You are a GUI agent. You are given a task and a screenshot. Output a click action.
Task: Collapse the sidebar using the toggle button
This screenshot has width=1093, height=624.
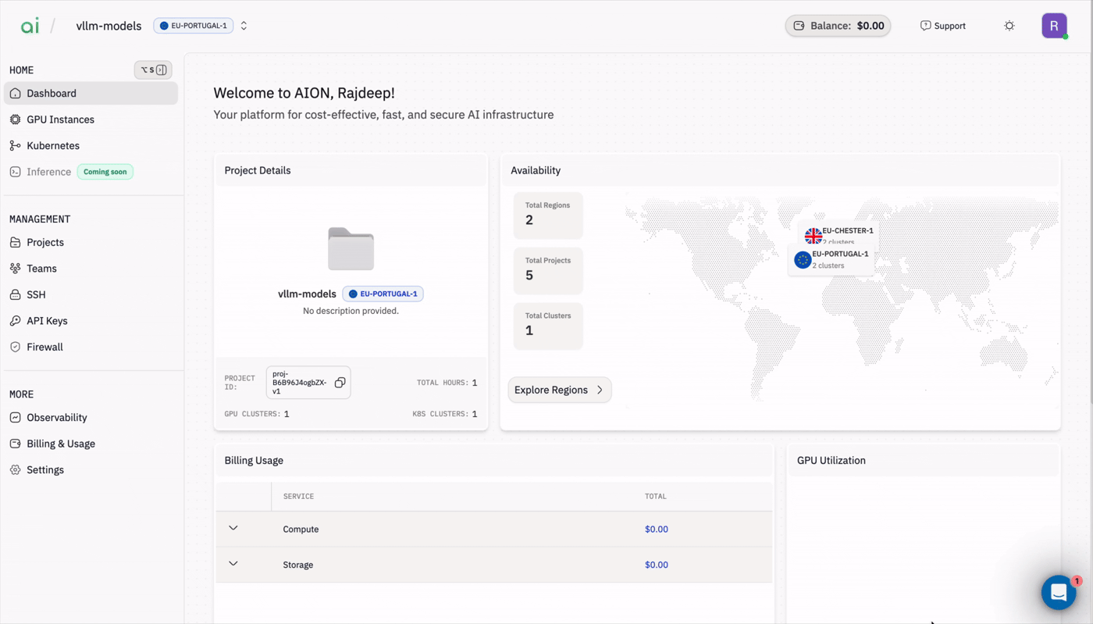point(153,70)
